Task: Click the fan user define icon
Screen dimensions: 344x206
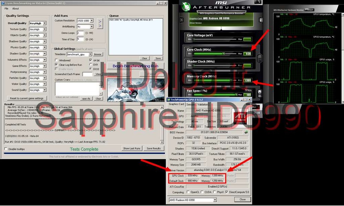Action: pyautogui.click(x=259, y=93)
